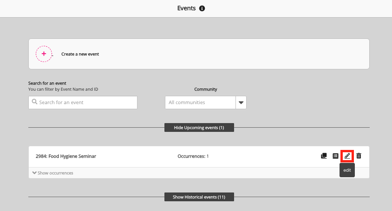This screenshot has height=211, width=392.
Task: Open the event list details icon
Action: coord(335,156)
